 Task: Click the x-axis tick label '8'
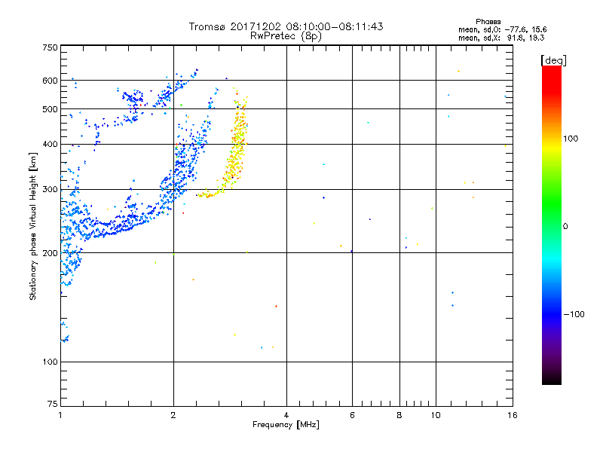[399, 415]
